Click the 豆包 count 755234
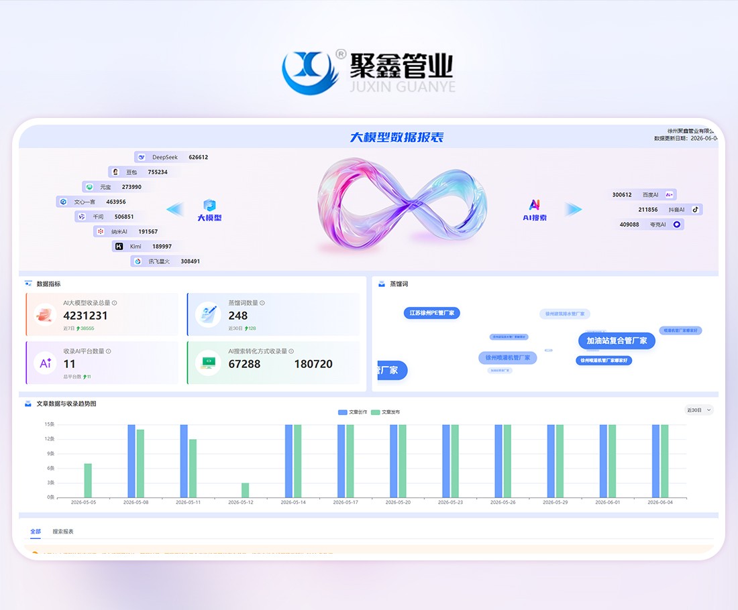Image resolution: width=738 pixels, height=610 pixels. tap(158, 172)
